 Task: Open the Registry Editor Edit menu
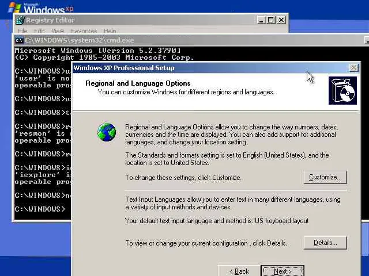(x=39, y=30)
